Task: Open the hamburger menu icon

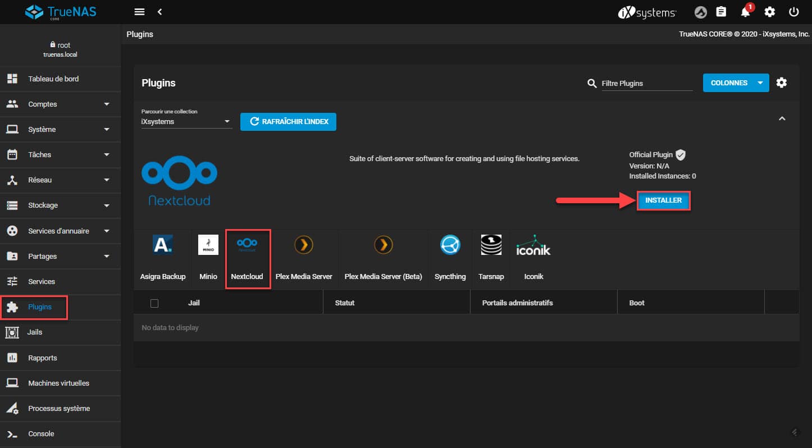Action: [140, 12]
